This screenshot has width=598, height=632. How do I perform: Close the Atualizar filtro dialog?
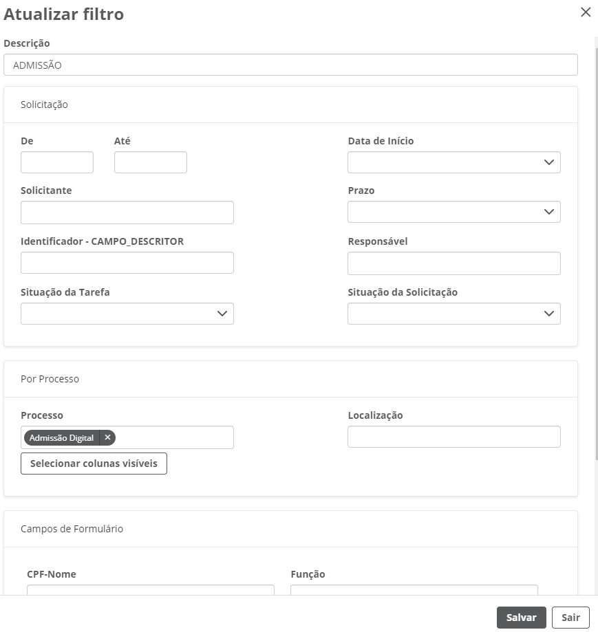pyautogui.click(x=586, y=12)
